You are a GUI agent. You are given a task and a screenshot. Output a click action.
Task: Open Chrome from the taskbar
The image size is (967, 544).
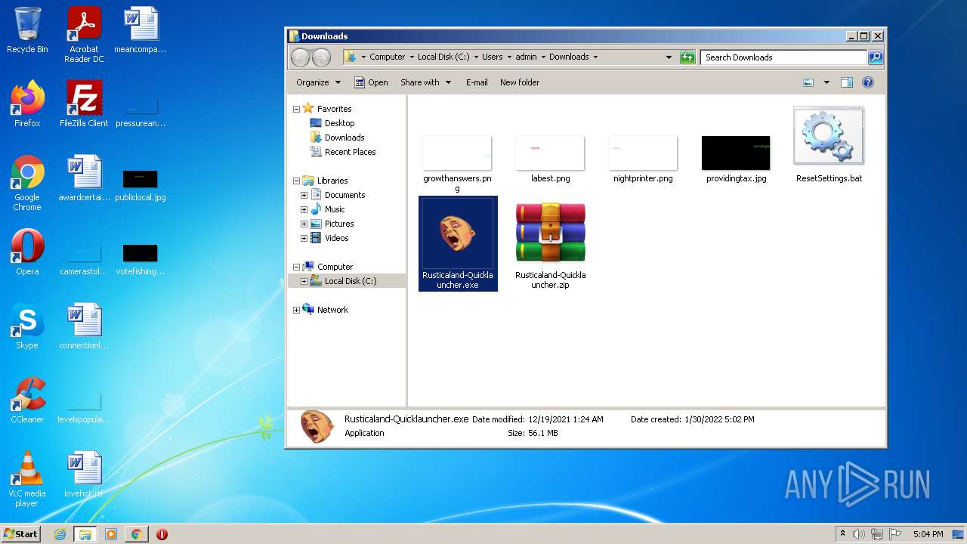coord(136,534)
